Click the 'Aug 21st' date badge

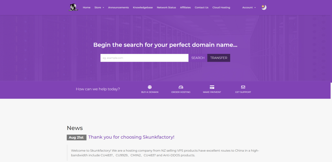(x=77, y=137)
